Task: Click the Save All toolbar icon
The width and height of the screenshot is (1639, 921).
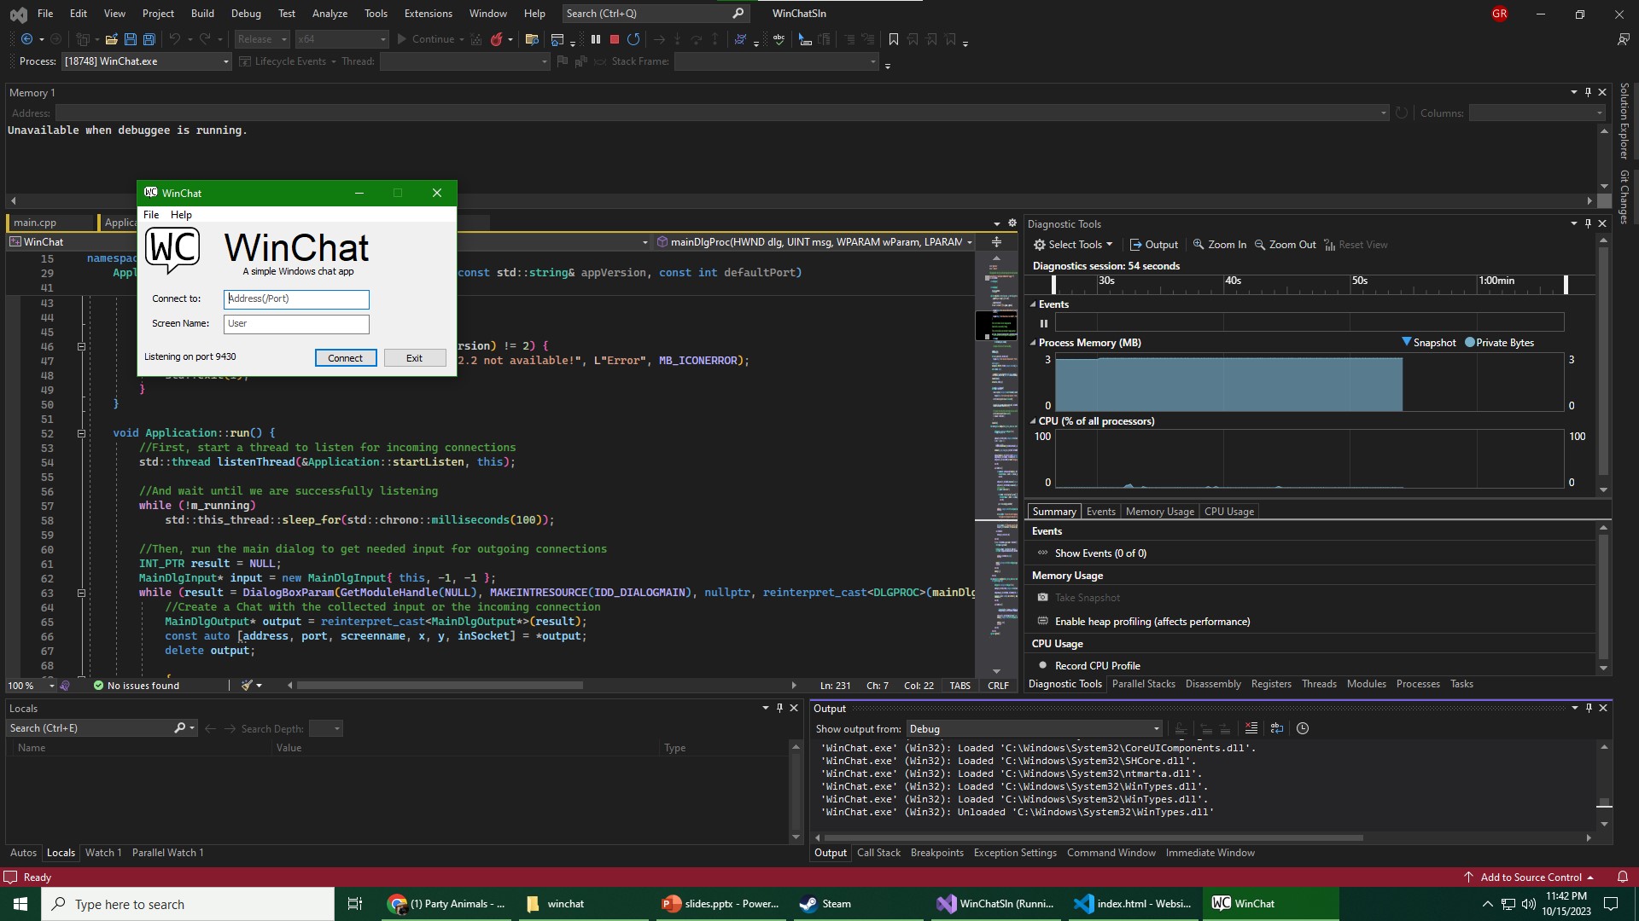Action: click(149, 39)
